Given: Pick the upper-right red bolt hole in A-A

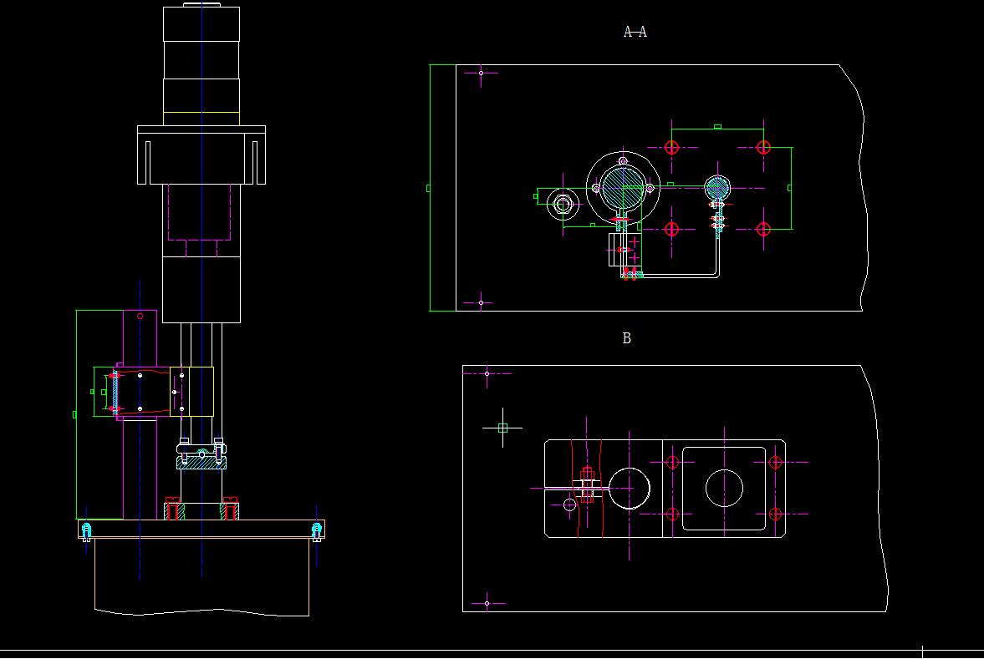Looking at the screenshot, I should point(763,147).
